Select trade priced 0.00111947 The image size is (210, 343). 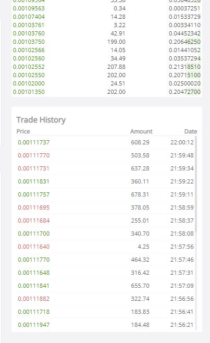point(106,325)
